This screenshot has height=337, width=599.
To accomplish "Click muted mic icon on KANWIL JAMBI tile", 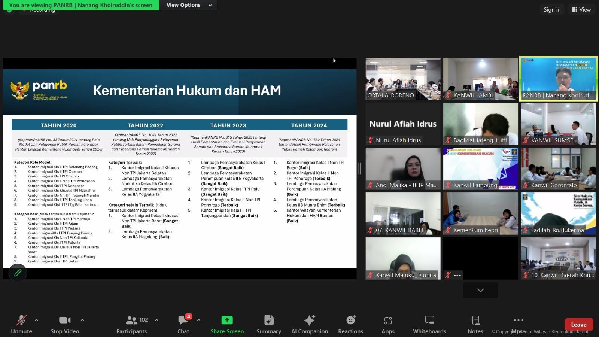I will (x=448, y=95).
